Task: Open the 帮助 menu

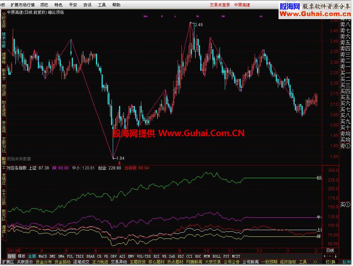Action: (x=116, y=5)
